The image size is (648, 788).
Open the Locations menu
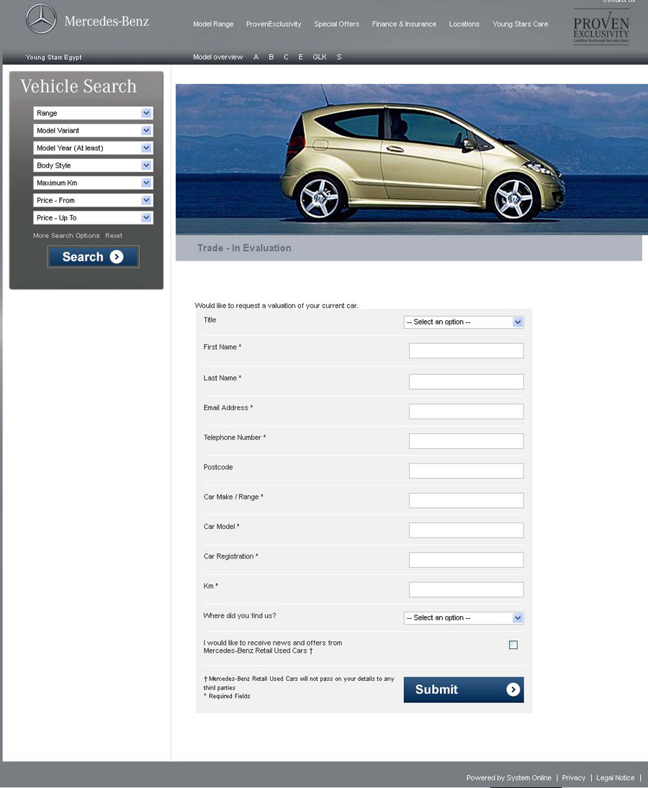[x=464, y=24]
